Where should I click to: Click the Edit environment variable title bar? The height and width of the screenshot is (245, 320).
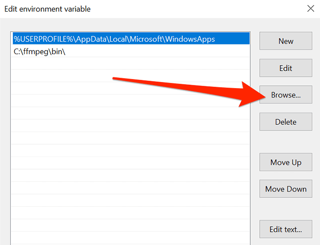[141, 8]
